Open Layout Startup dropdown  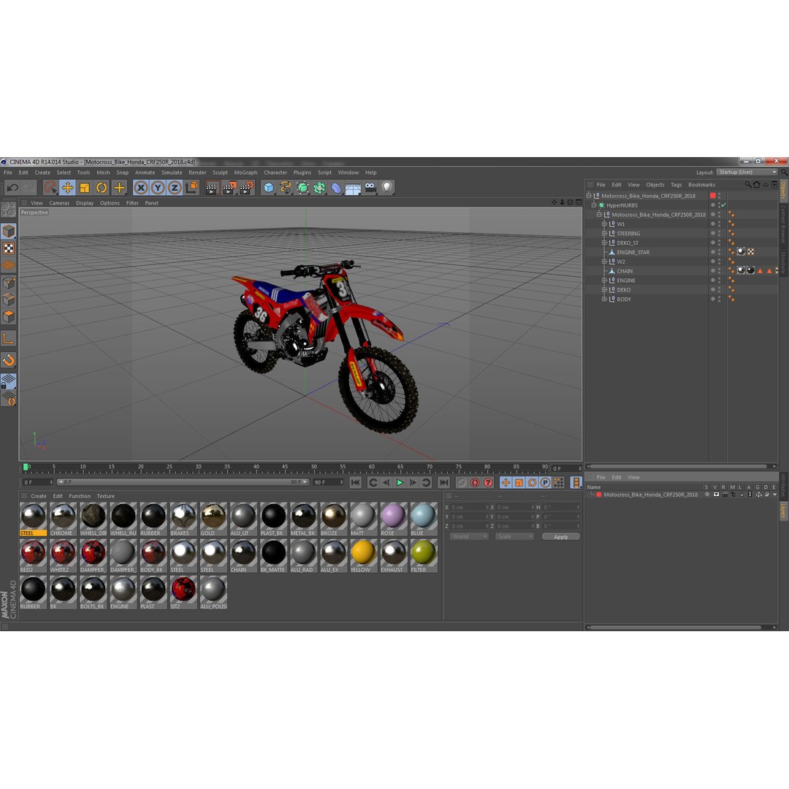747,172
